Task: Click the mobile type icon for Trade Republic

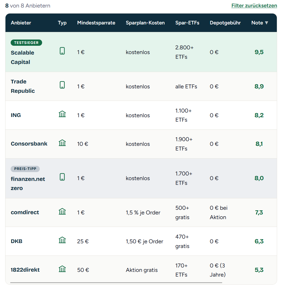Action: [x=62, y=85]
